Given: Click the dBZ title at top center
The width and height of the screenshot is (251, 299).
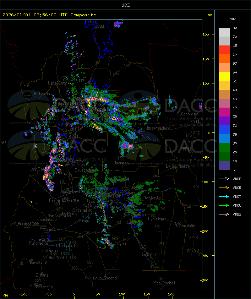Looking at the screenshot, I should [x=126, y=5].
